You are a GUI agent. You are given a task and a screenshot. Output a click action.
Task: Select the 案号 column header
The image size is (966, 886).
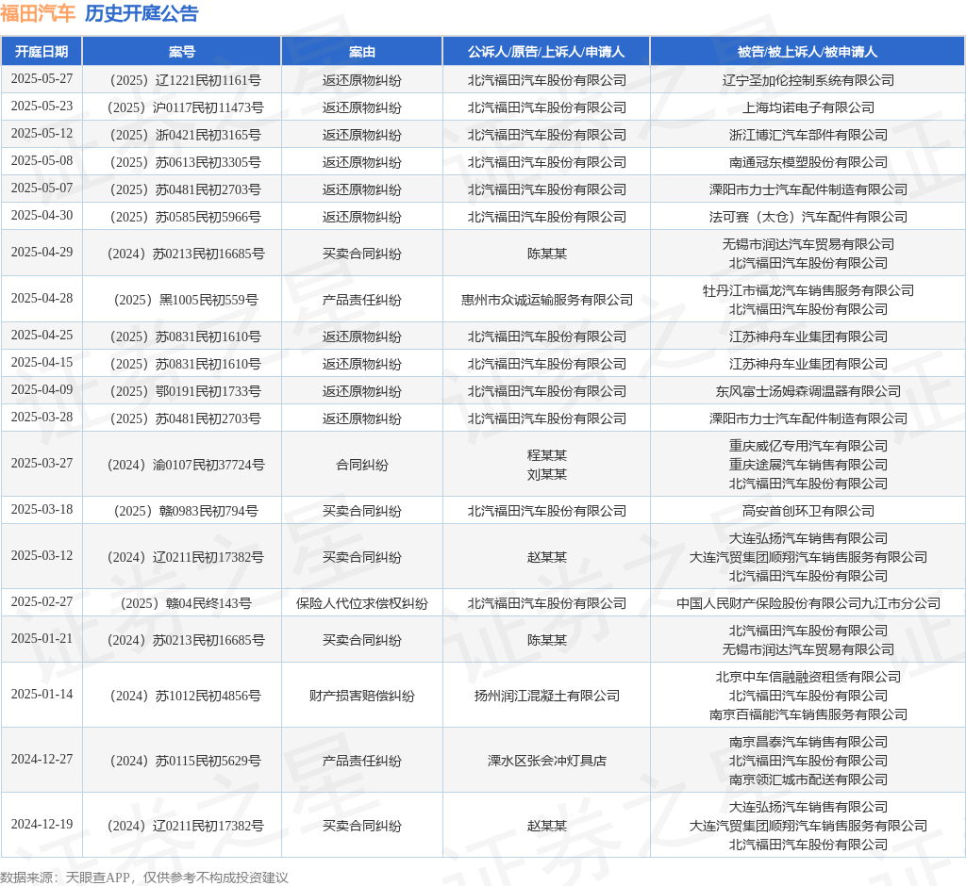click(182, 52)
